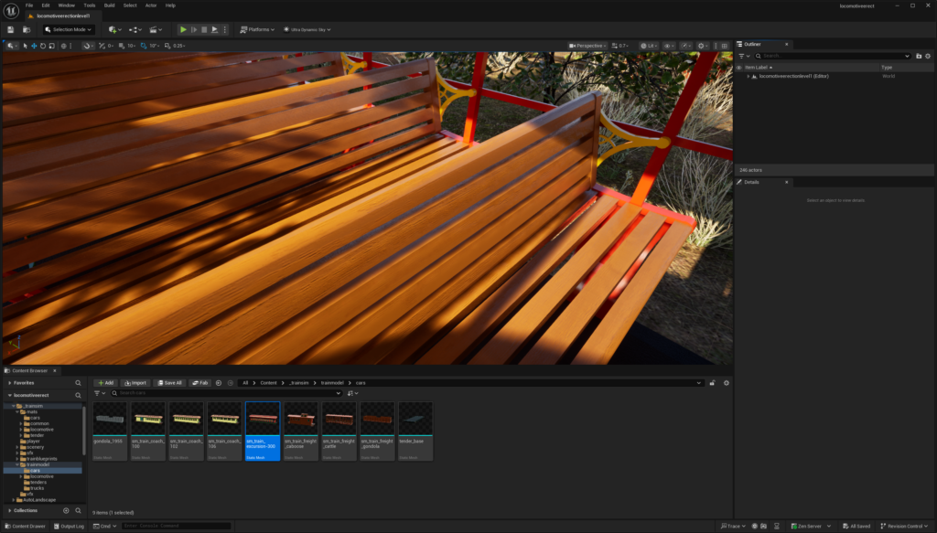937x533 pixels.
Task: Click the viewport layout grid icon
Action: click(x=727, y=46)
